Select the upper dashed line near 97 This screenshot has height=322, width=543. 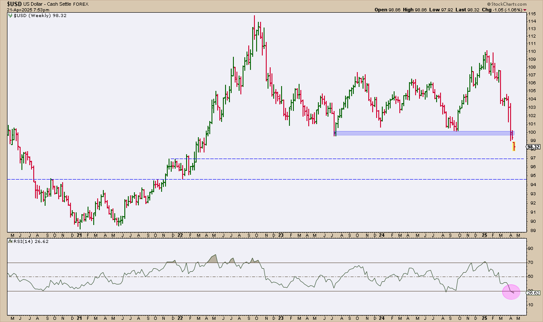click(263, 159)
